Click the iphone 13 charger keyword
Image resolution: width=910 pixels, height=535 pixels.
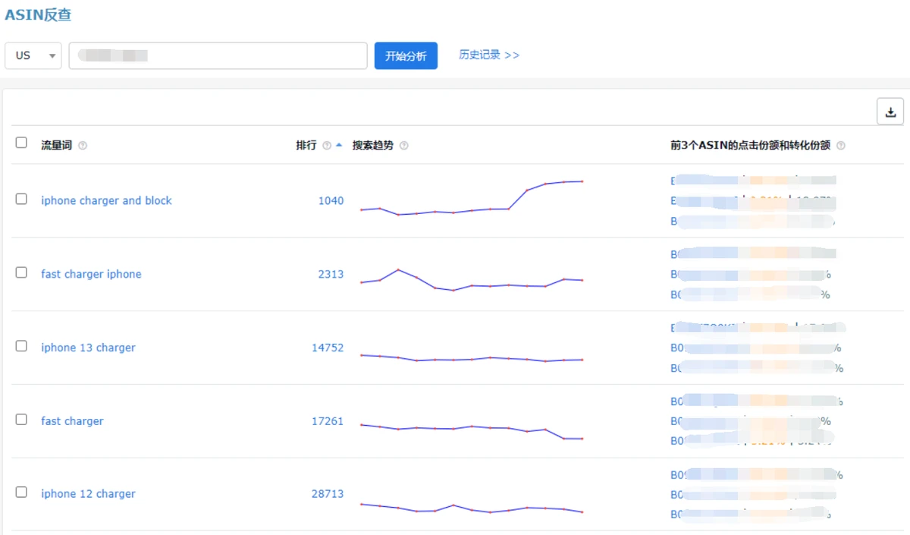88,348
